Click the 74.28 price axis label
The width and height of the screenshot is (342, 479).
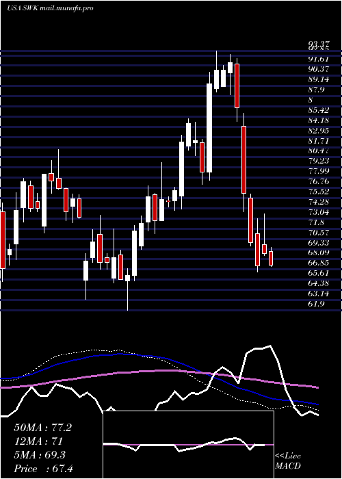tap(319, 202)
